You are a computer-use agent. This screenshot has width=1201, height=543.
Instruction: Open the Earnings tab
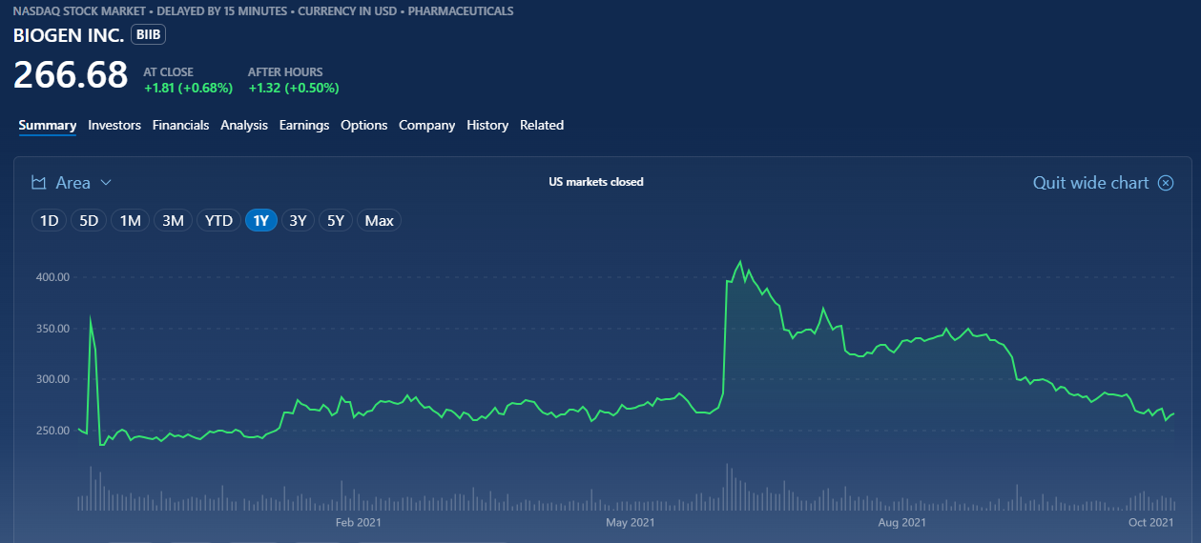tap(304, 125)
